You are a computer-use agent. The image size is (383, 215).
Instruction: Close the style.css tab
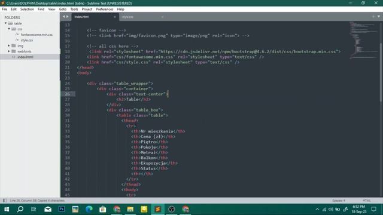(x=162, y=17)
